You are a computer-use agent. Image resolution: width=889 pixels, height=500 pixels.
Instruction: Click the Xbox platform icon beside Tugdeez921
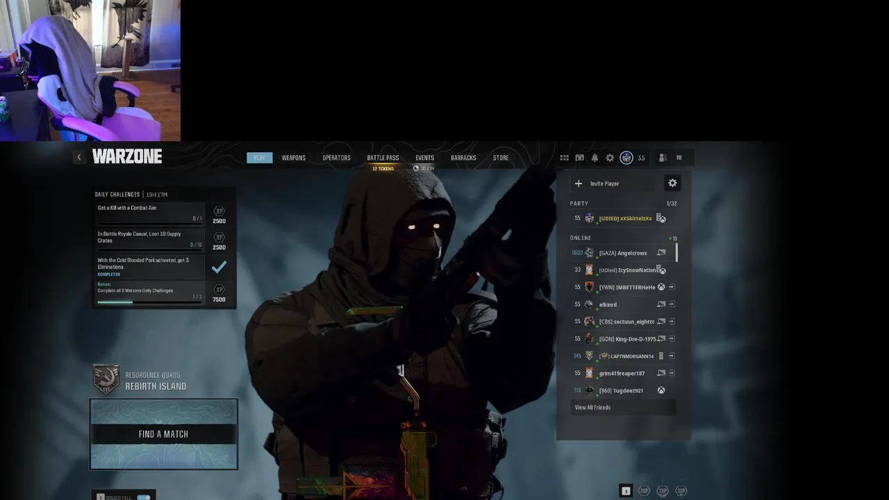[661, 390]
